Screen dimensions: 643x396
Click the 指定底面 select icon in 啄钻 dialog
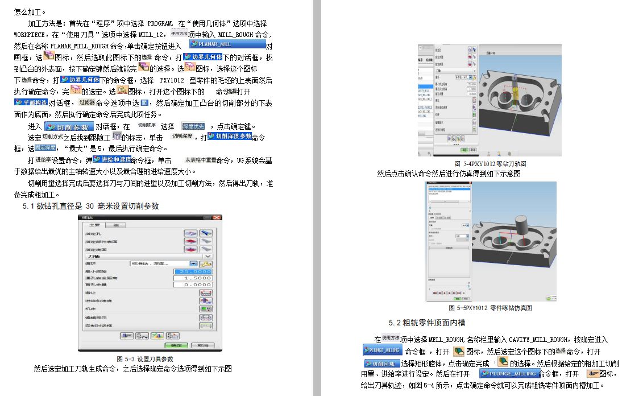(x=190, y=249)
